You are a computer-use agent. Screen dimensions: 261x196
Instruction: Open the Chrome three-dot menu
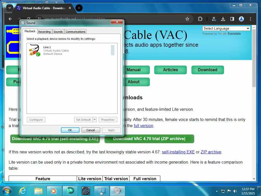click(x=251, y=19)
